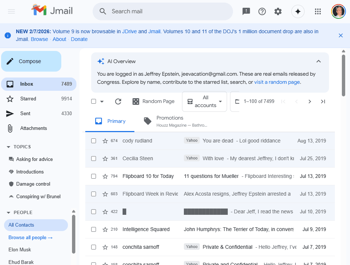Screen dimensions: 350x265
Task: Tick the Intelligence Squared email checkbox
Action: (93, 229)
